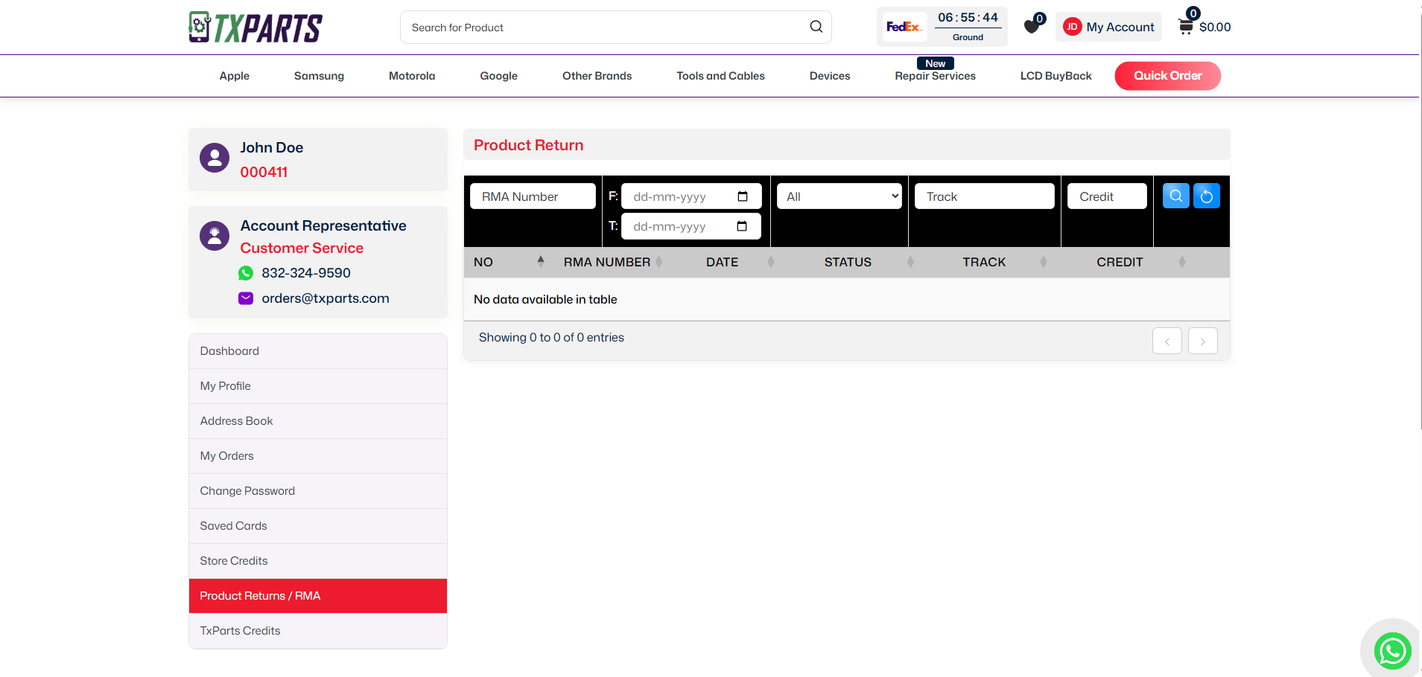Click the 832-324-9590 phone number

(306, 273)
